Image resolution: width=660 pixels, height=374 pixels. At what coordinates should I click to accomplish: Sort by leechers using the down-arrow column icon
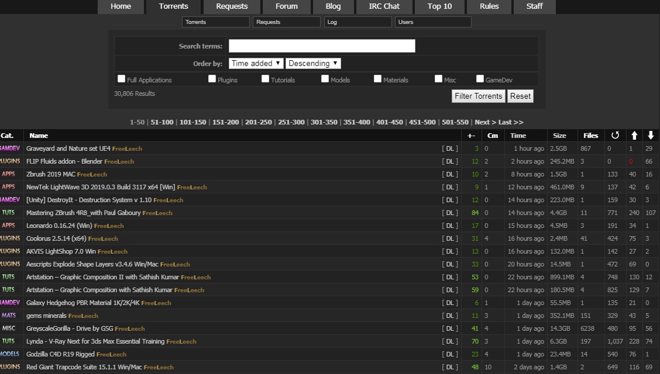pyautogui.click(x=651, y=136)
